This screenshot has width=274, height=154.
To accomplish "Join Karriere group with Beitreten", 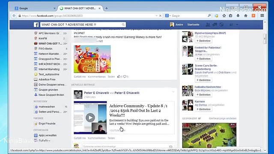I will point(204,109).
